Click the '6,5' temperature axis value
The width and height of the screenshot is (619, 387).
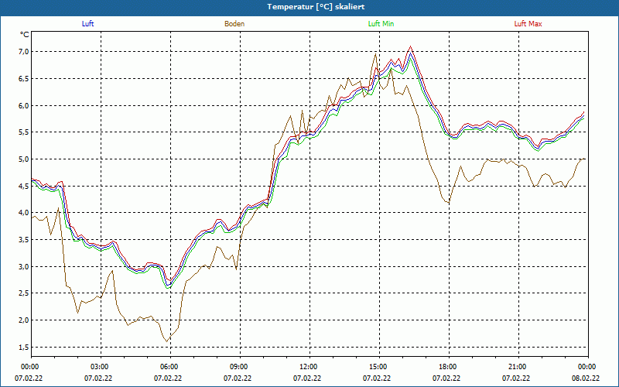(x=22, y=79)
